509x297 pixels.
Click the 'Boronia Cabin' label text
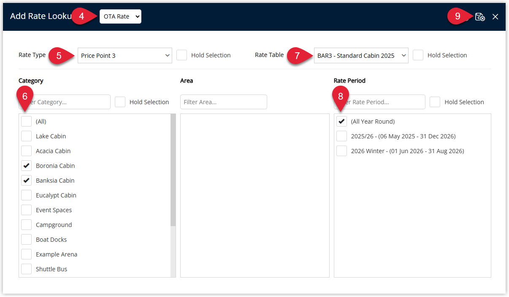click(x=55, y=166)
